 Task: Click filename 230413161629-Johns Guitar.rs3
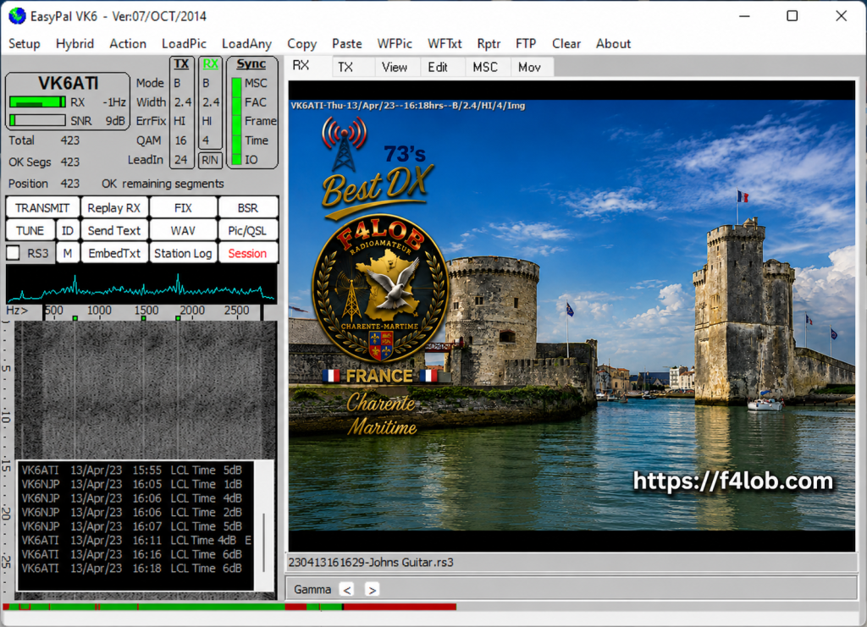coord(371,563)
